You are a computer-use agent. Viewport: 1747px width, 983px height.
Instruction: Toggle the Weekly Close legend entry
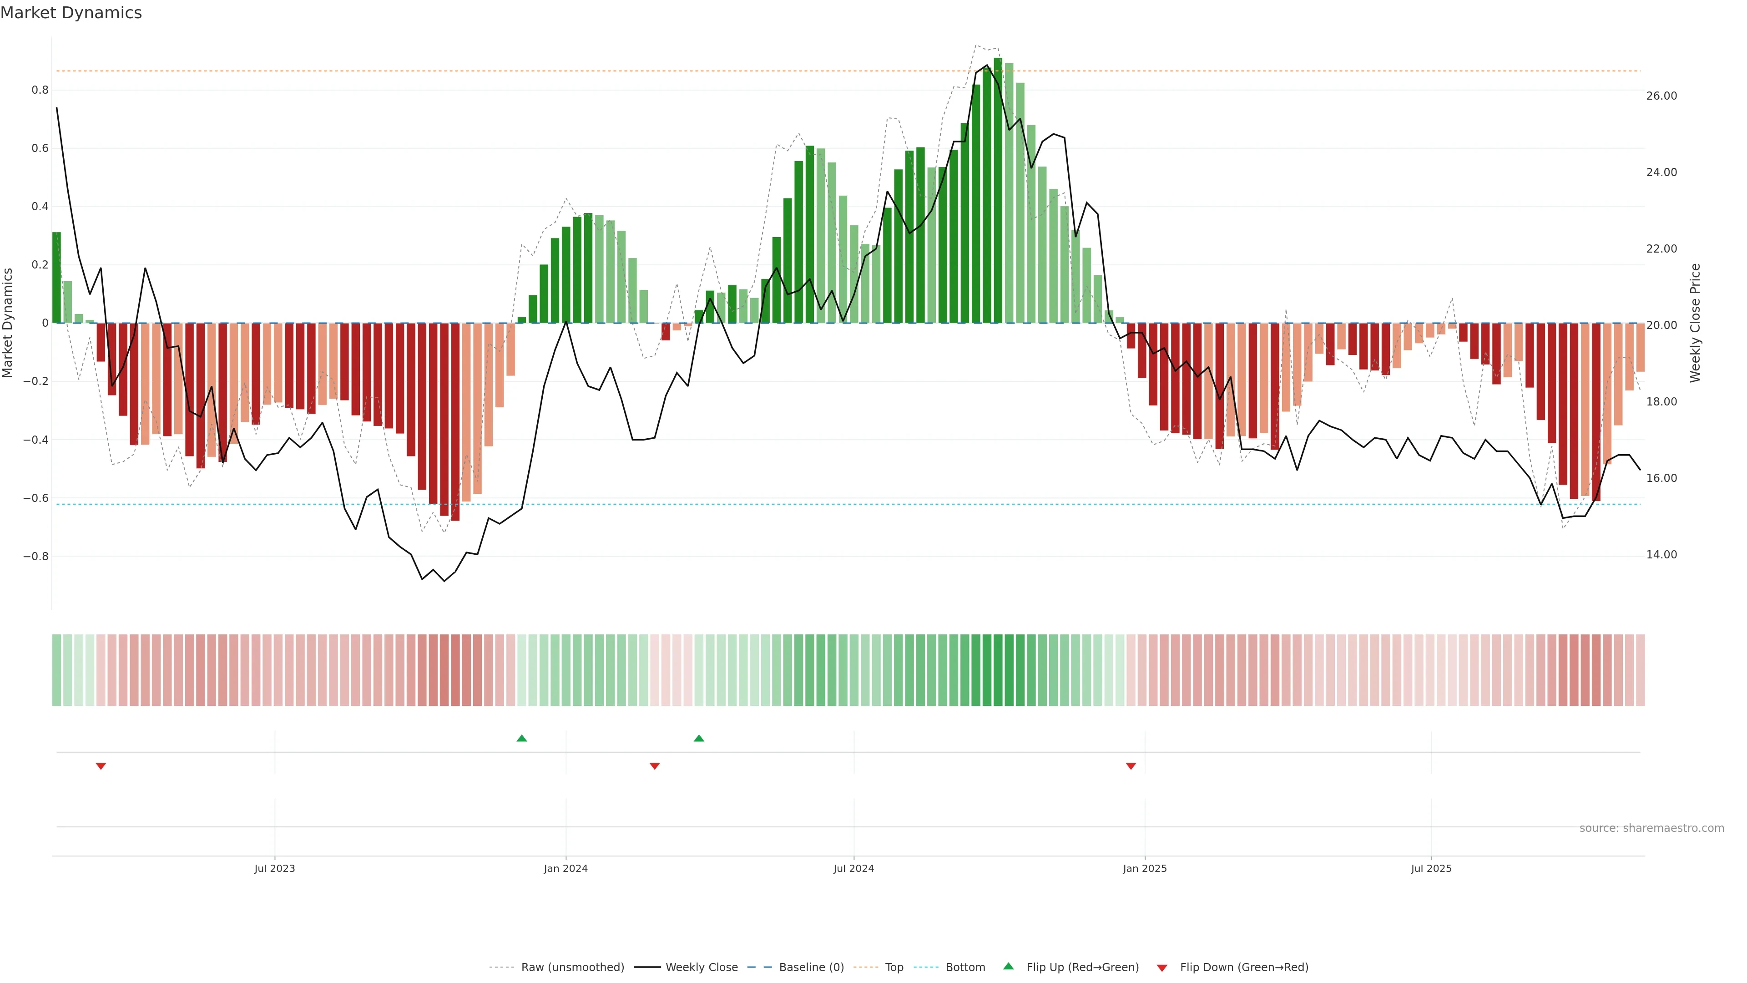[701, 968]
